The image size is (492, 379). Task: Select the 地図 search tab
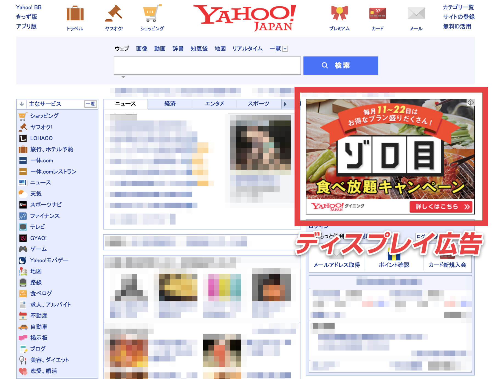(x=220, y=48)
